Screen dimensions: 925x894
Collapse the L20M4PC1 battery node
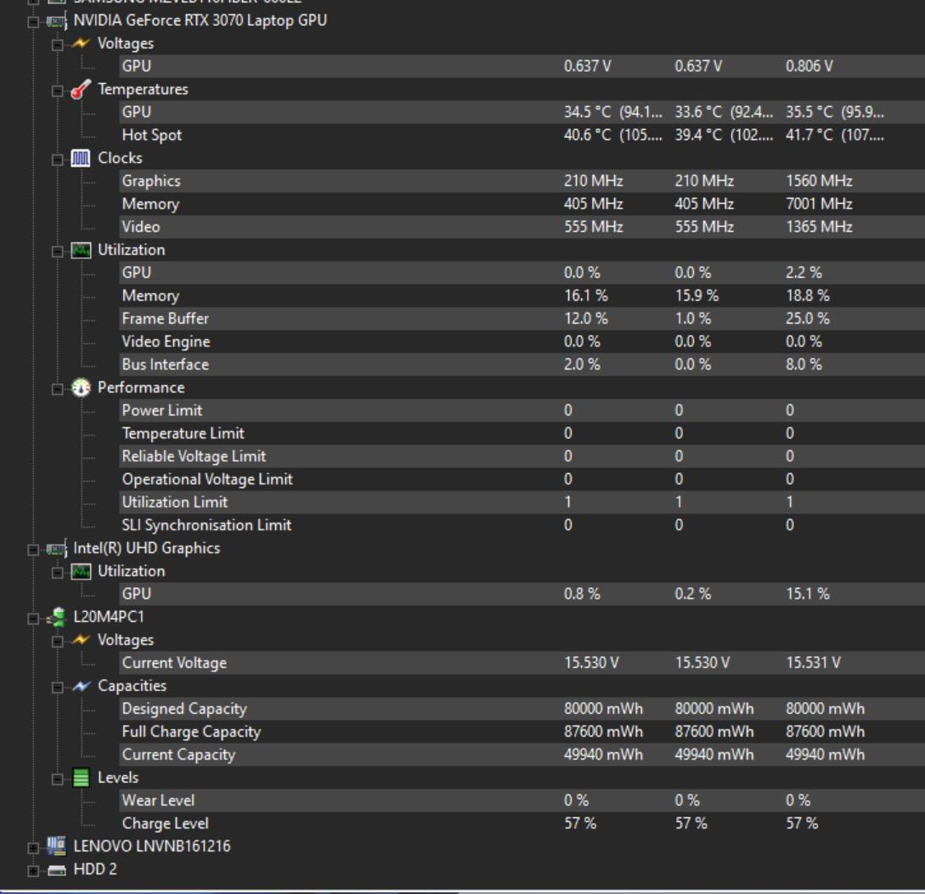[x=33, y=619]
